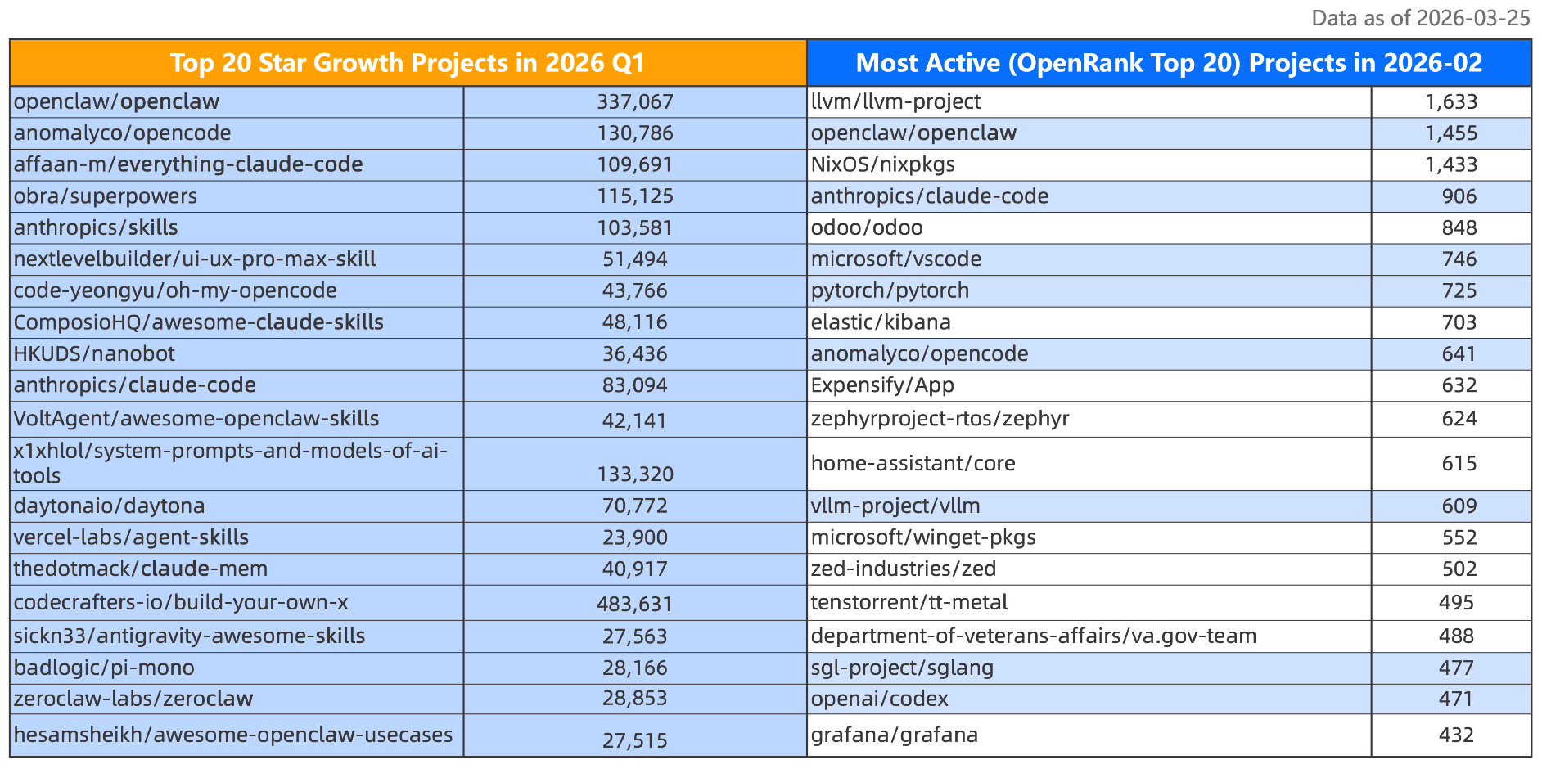
Task: Click the 'Top 20 Star Growth Projects in 2026 Q1' header
Action: [408, 63]
